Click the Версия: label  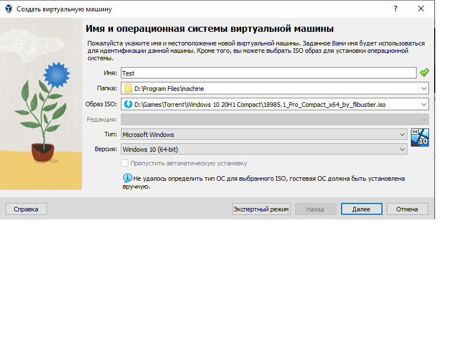tap(106, 149)
